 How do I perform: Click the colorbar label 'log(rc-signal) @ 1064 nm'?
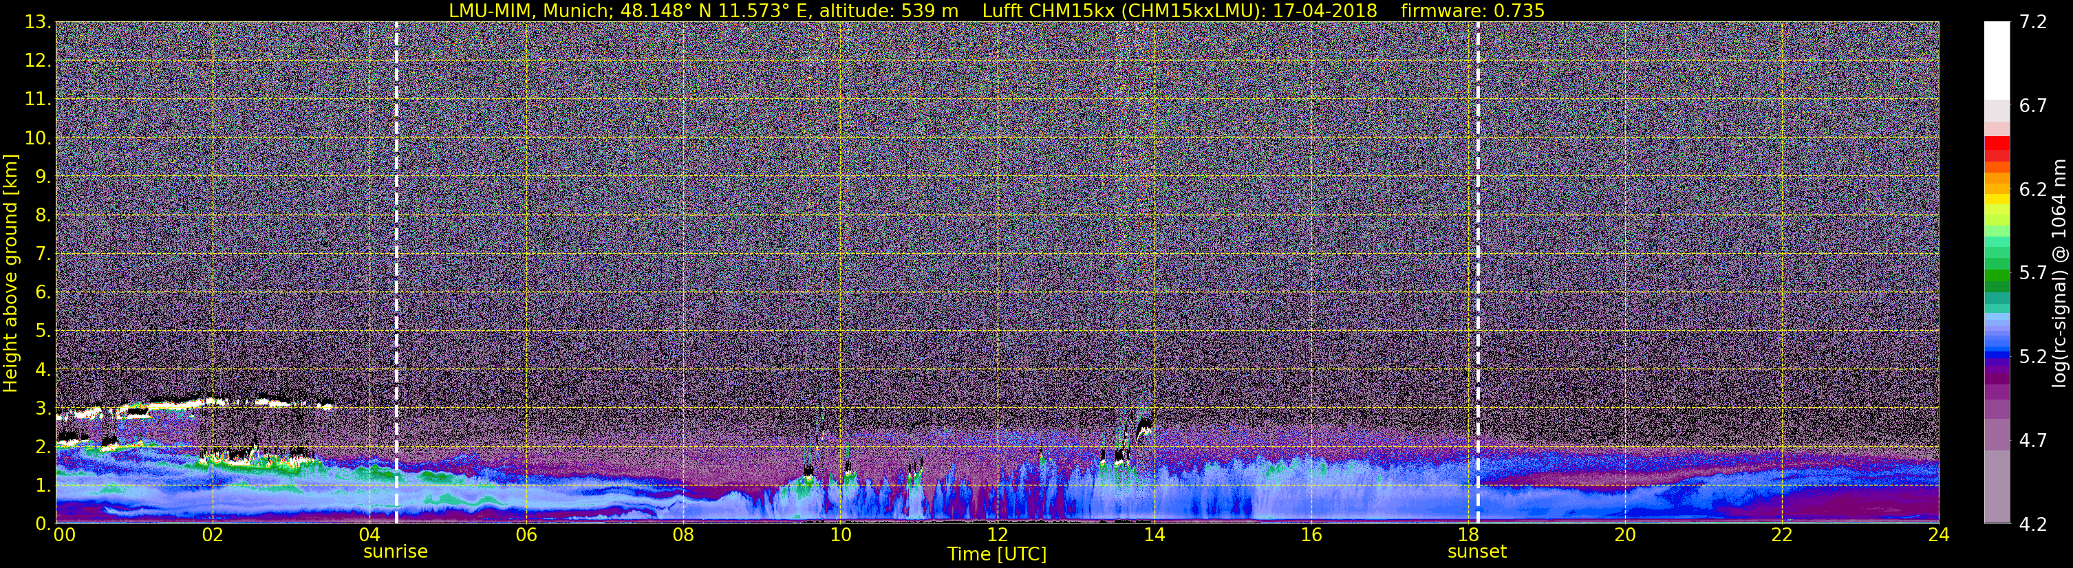coord(2059,274)
